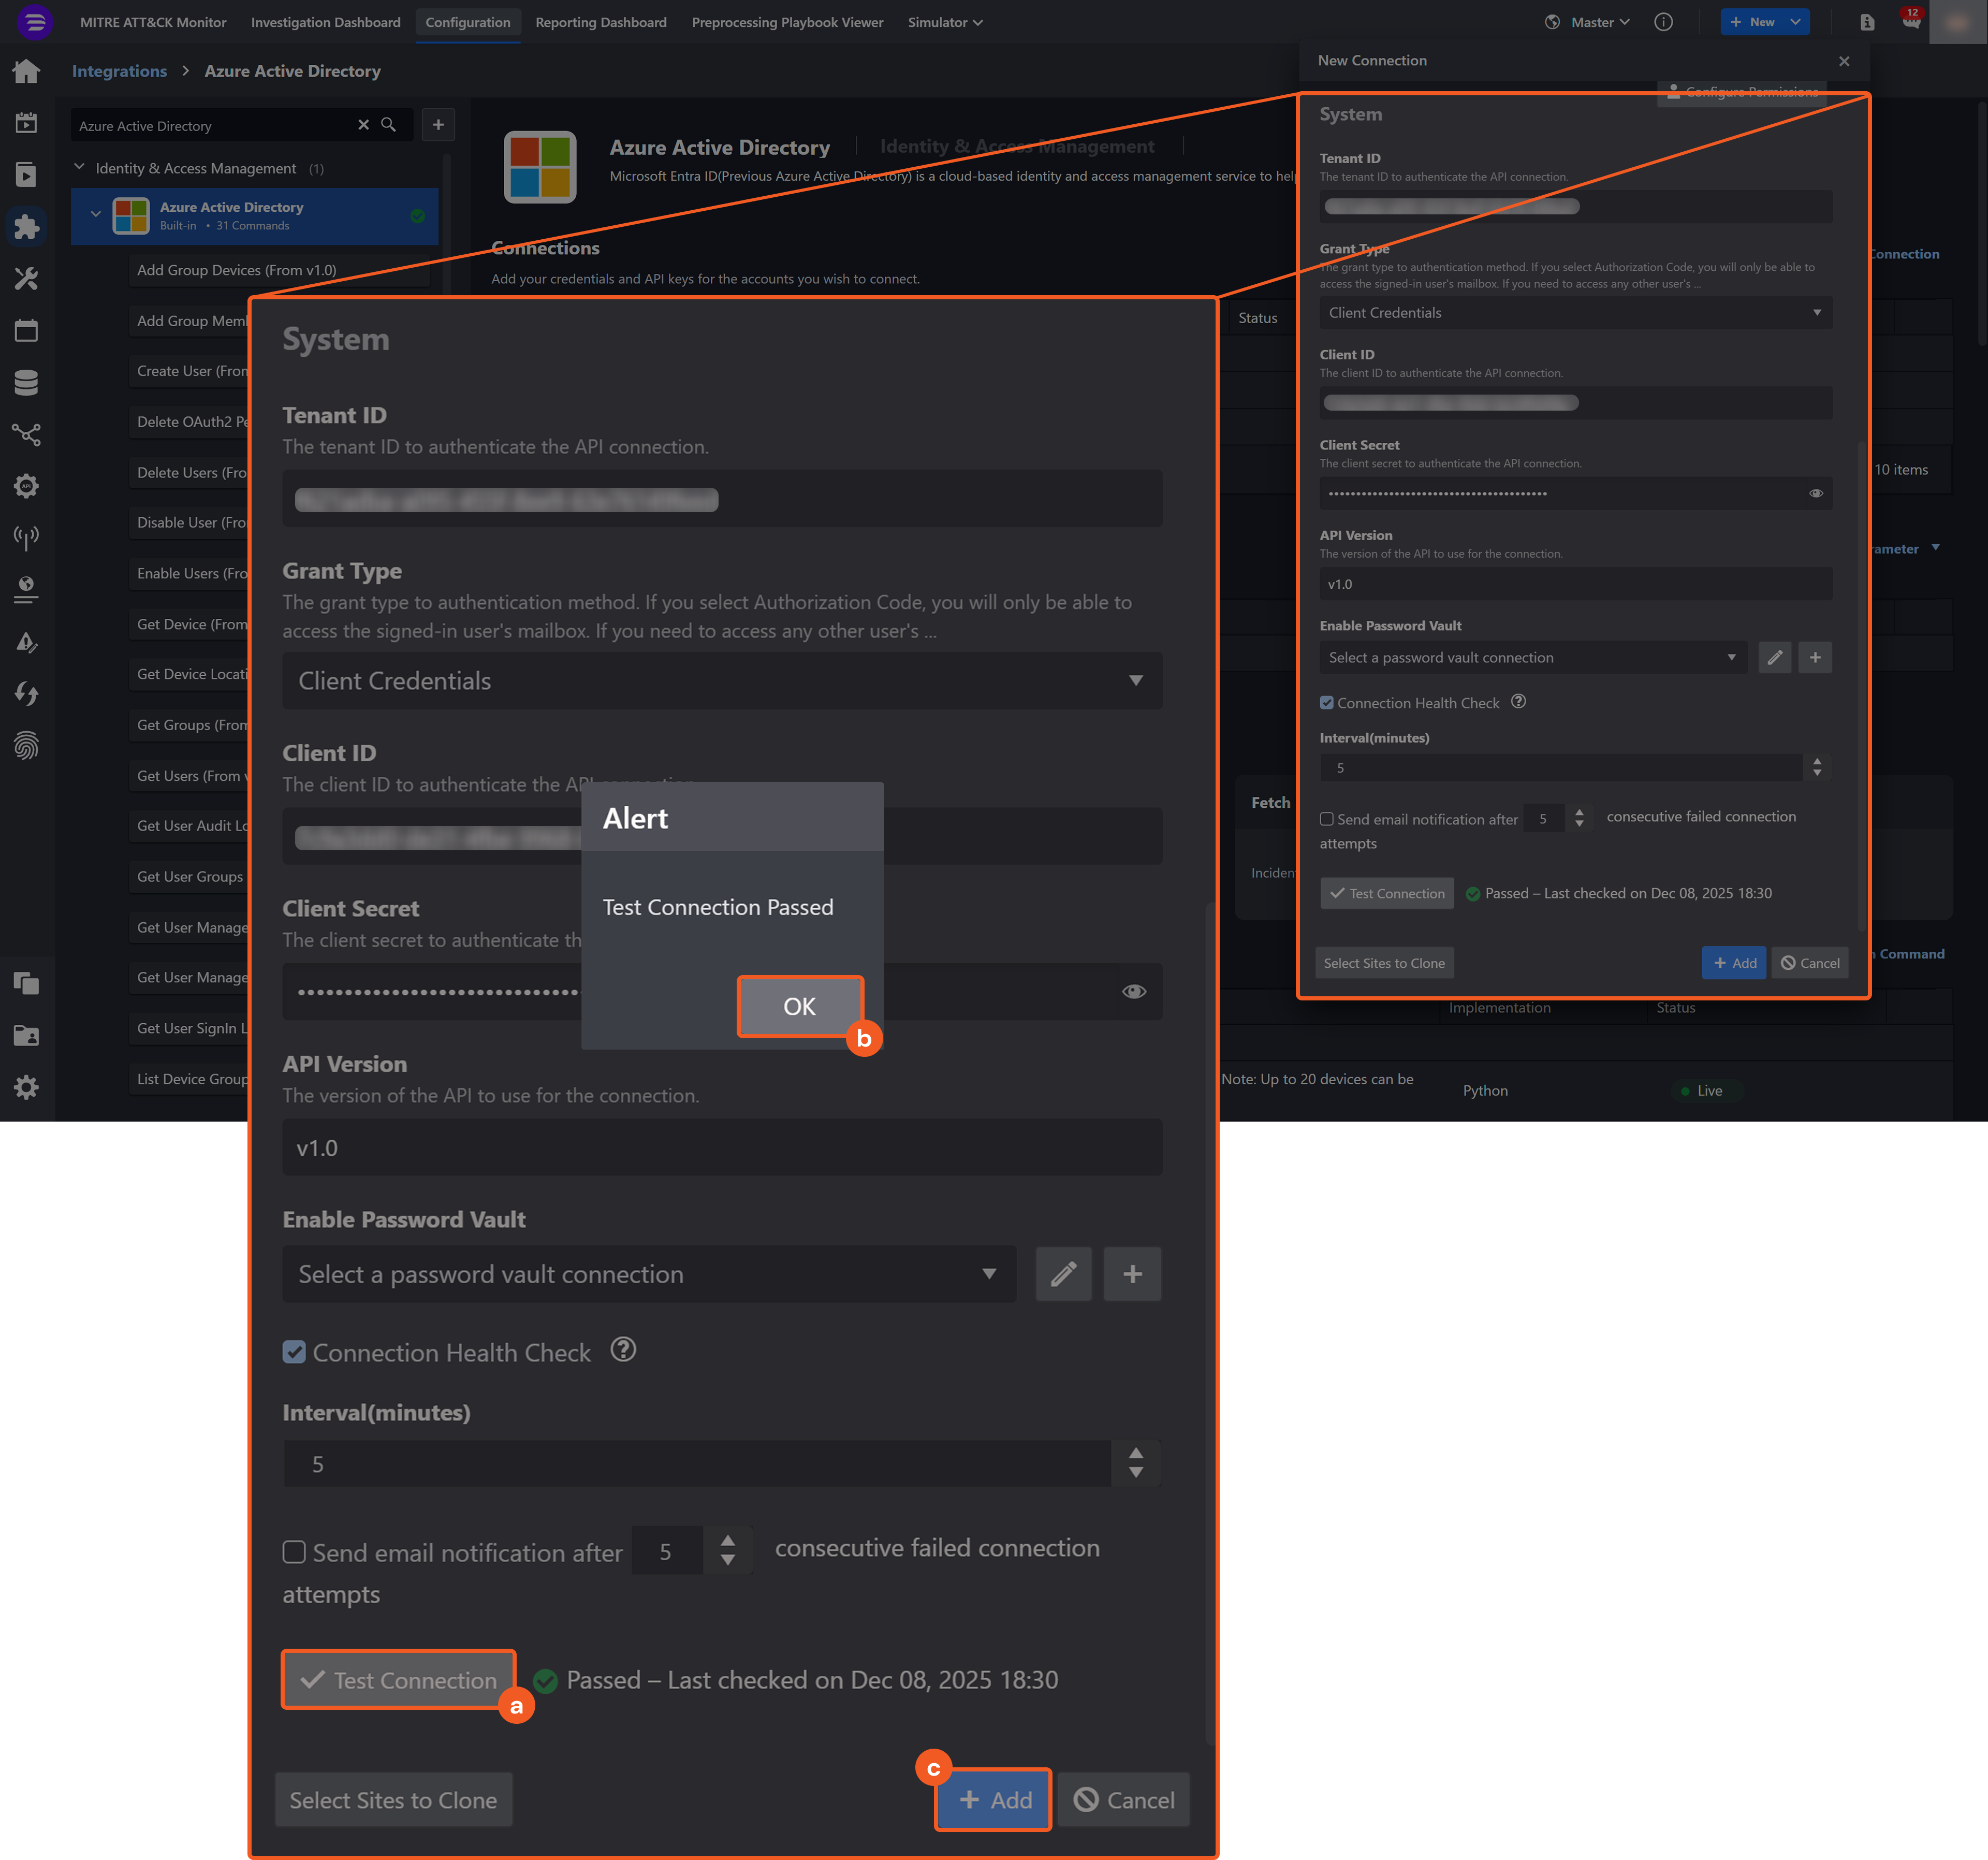Click OK in the Alert dialog
This screenshot has height=1860, width=1988.
point(799,1006)
